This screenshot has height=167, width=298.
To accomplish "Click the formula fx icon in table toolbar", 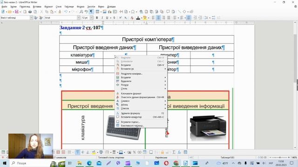I will (179, 152).
